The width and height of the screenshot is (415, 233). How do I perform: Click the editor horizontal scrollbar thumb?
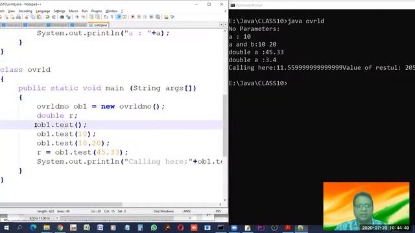click(61, 205)
